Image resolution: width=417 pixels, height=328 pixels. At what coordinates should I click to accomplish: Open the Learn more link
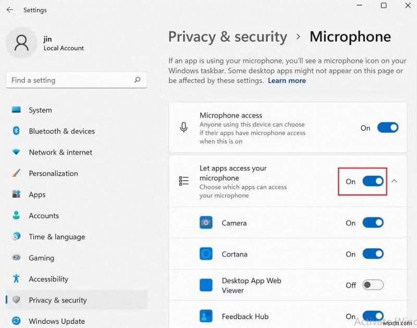[x=287, y=80]
